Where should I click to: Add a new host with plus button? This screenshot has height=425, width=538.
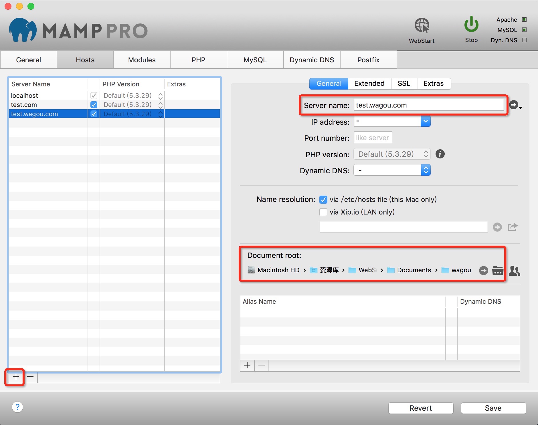(x=16, y=377)
